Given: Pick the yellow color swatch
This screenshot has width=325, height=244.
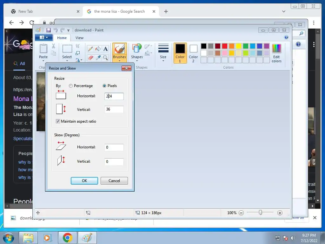Looking at the screenshot, I should click(x=239, y=46).
